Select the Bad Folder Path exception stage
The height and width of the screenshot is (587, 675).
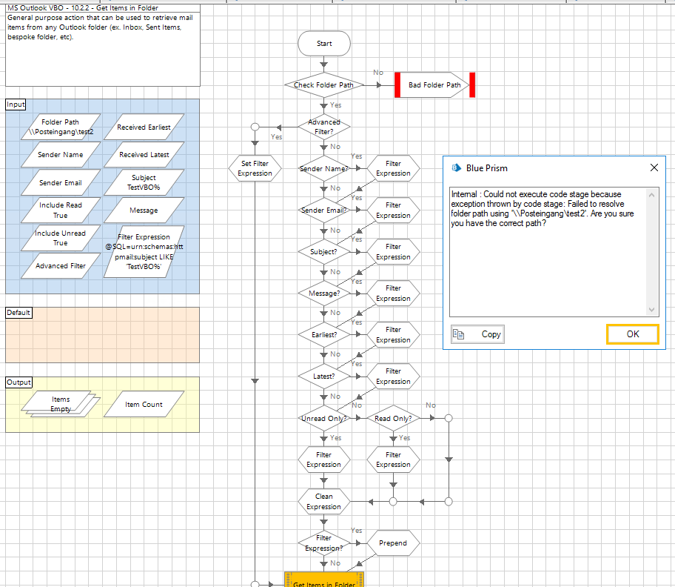(x=434, y=85)
